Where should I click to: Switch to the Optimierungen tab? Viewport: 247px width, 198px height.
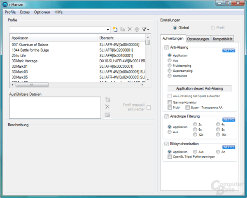pyautogui.click(x=198, y=39)
